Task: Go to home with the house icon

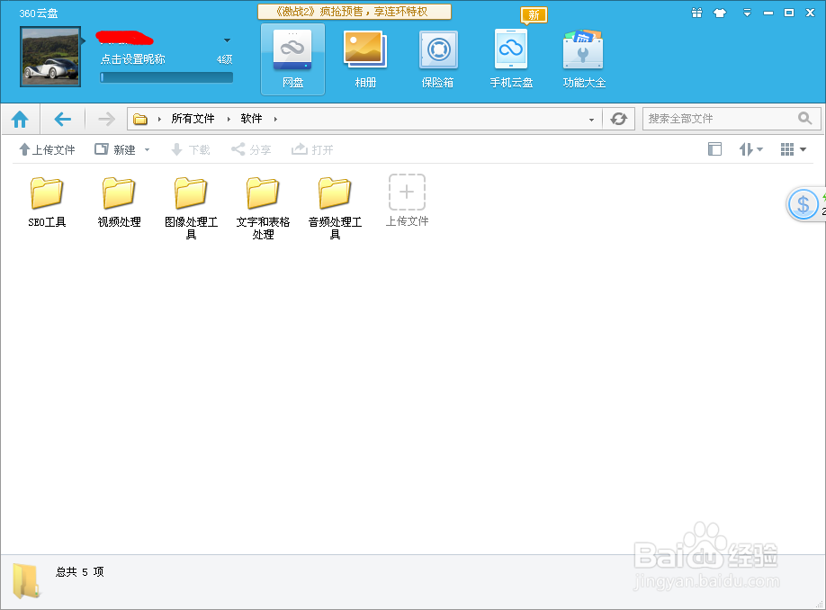Action: [20, 118]
